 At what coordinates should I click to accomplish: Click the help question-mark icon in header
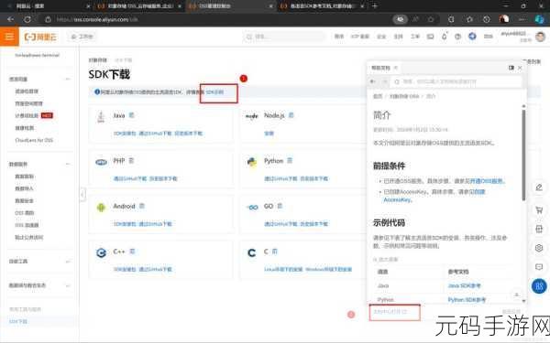(457, 37)
